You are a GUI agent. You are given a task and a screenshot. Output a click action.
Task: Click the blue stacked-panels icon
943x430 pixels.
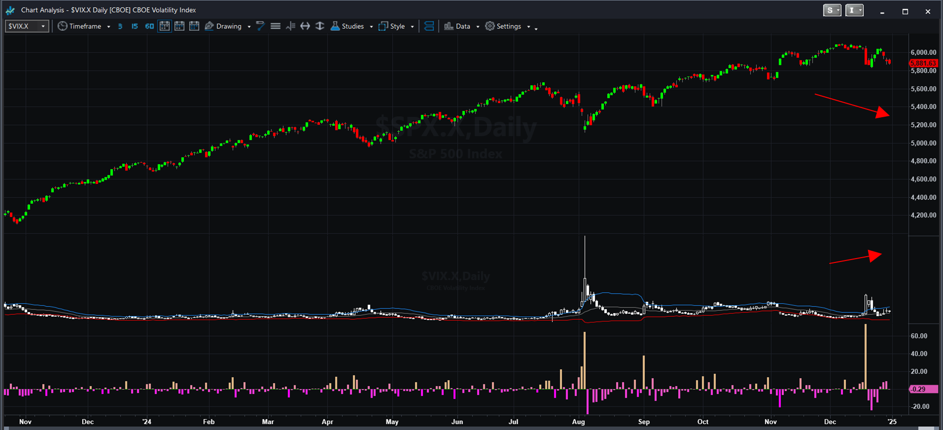click(429, 26)
